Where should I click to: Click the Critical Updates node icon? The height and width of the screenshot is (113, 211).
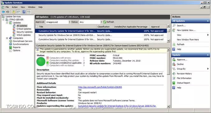(x=14, y=29)
